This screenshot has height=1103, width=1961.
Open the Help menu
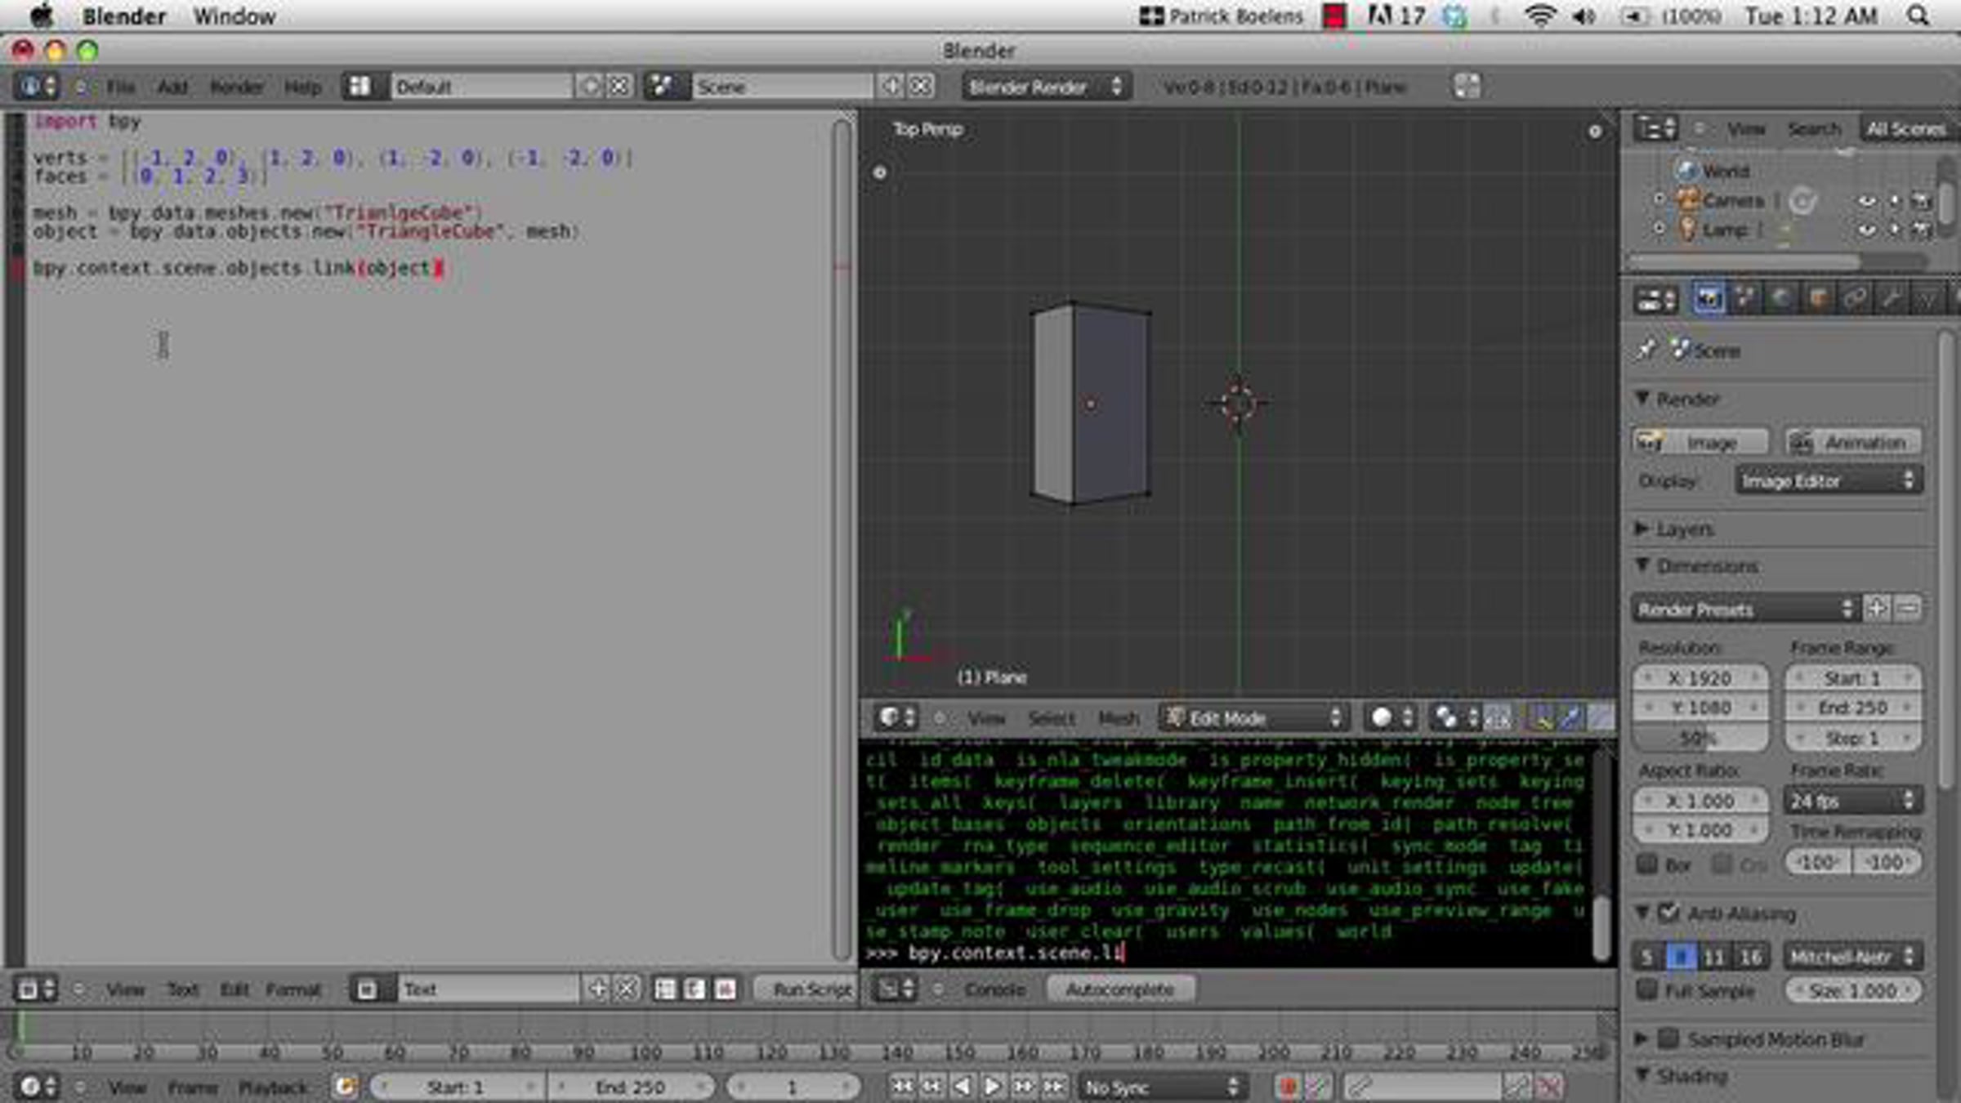tap(303, 87)
